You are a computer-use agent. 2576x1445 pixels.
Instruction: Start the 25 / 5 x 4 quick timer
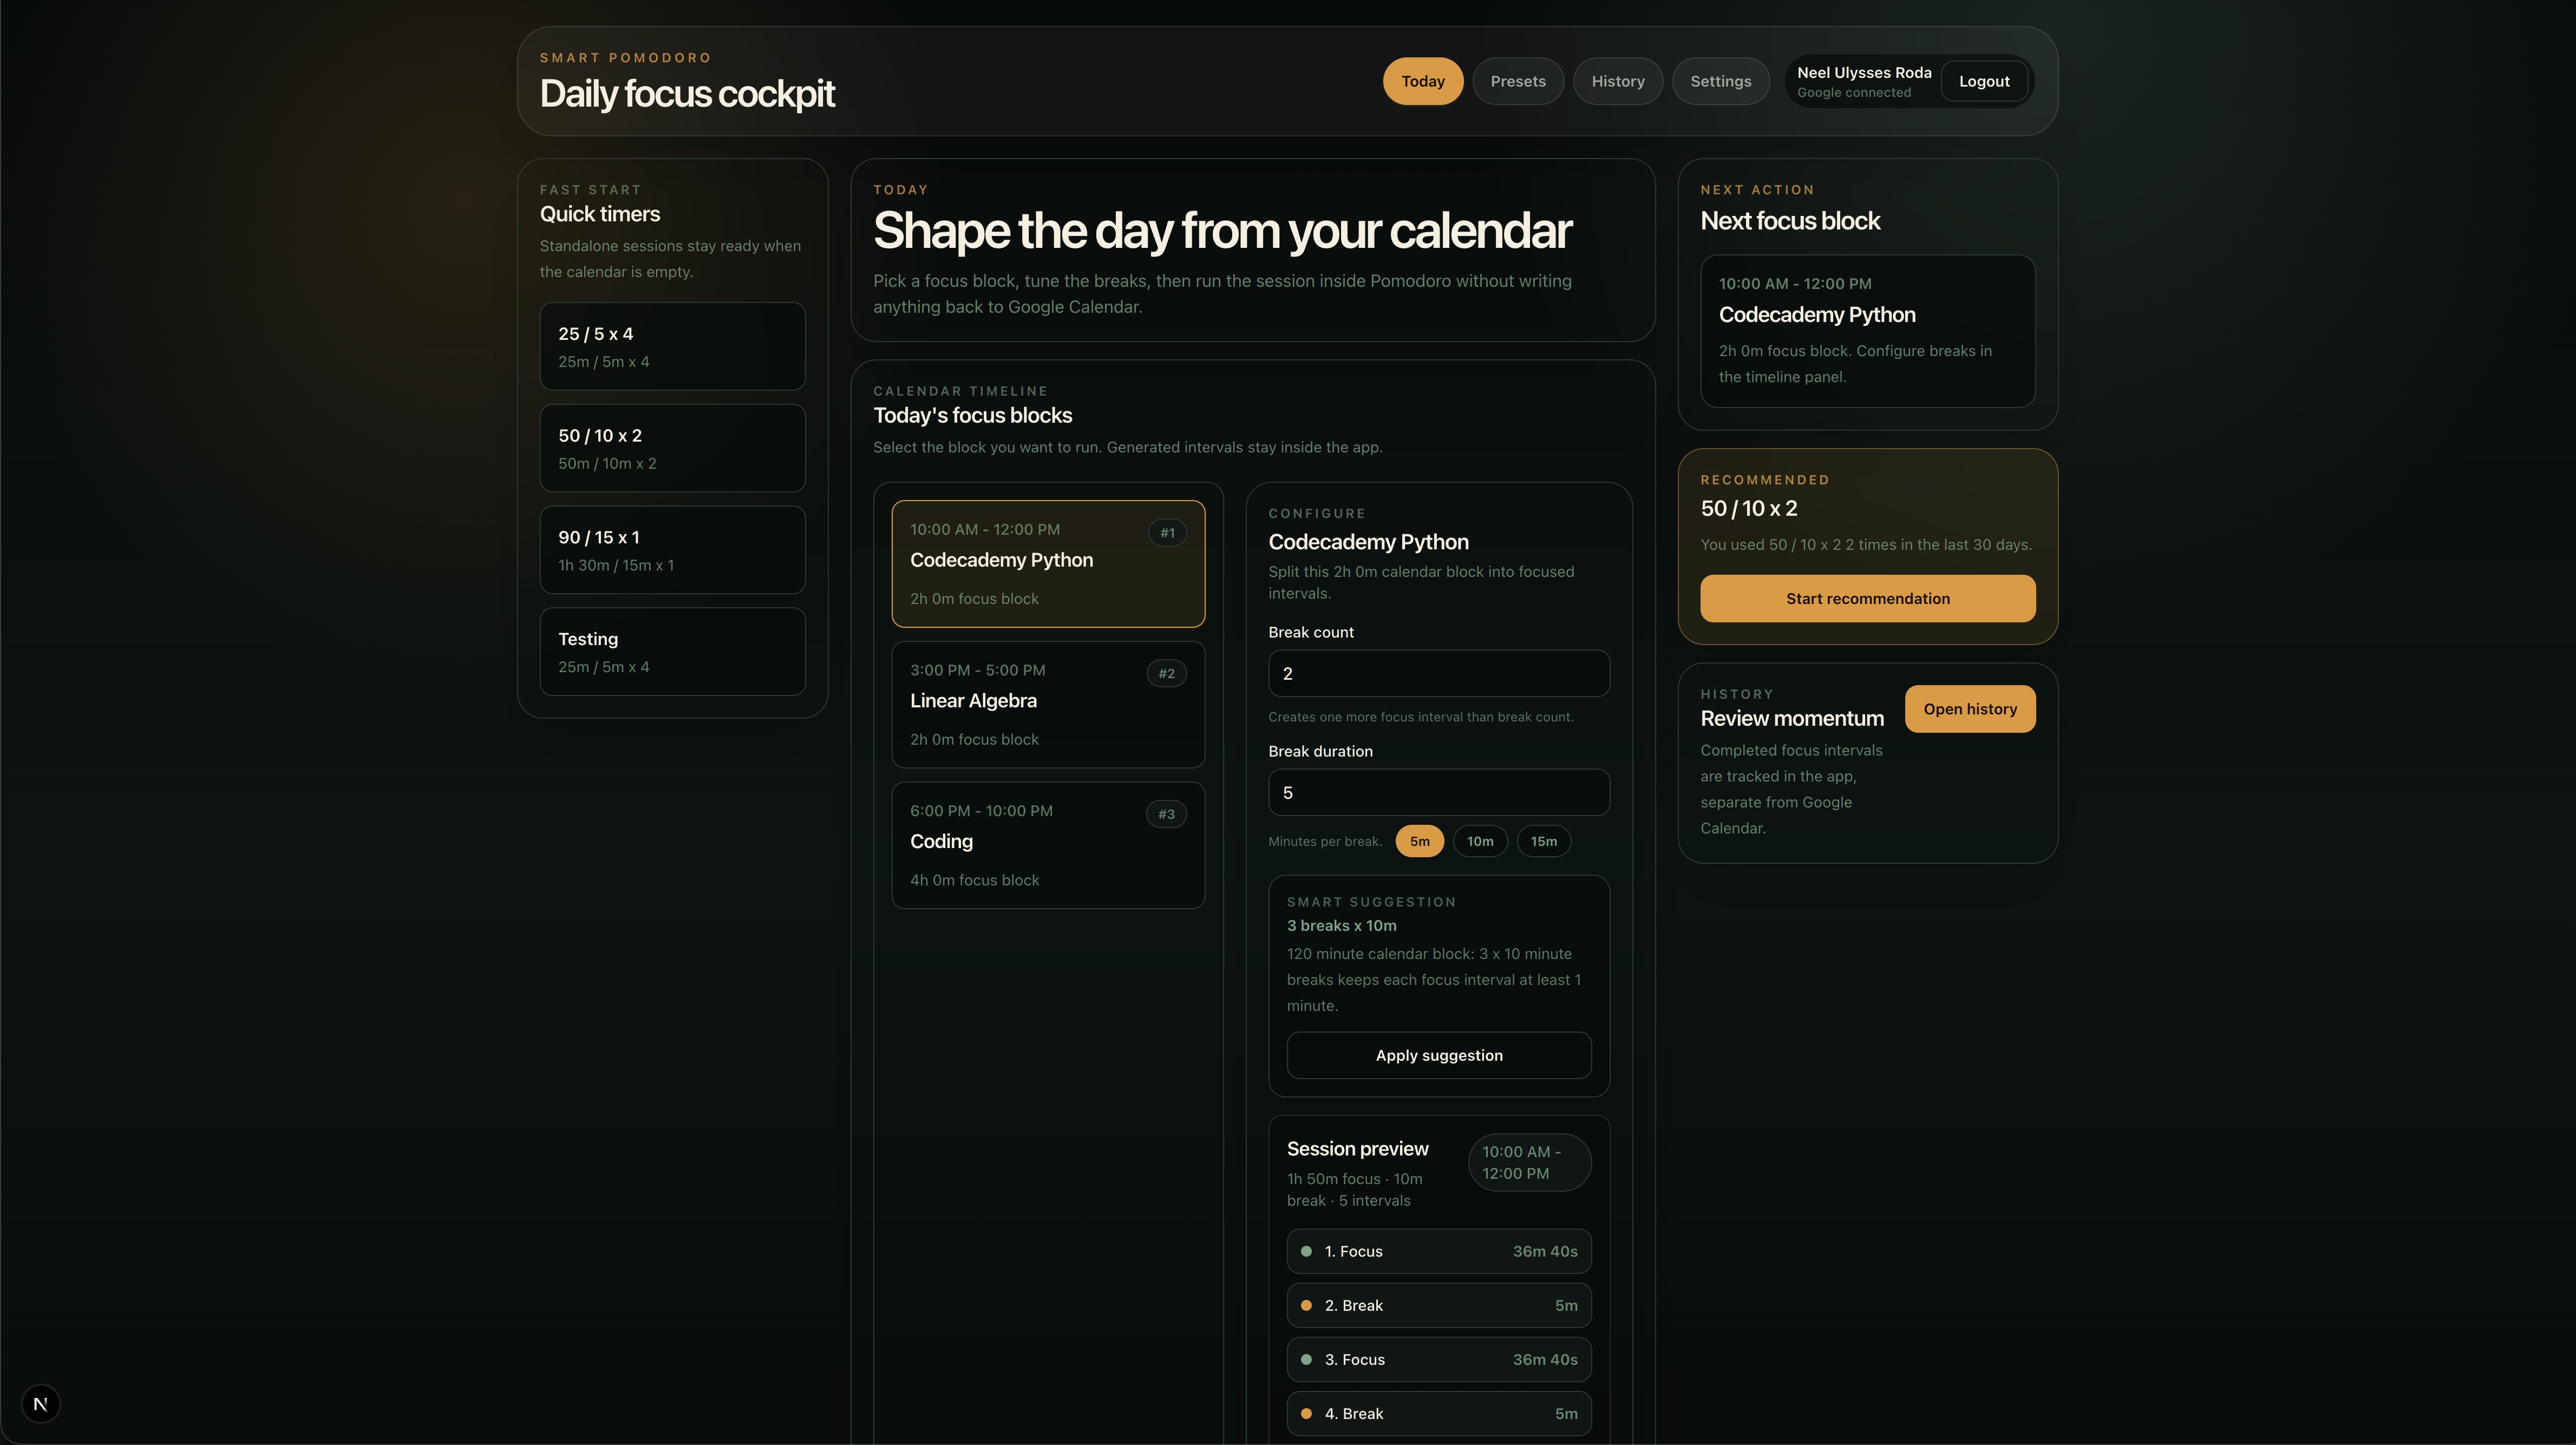pyautogui.click(x=672, y=347)
